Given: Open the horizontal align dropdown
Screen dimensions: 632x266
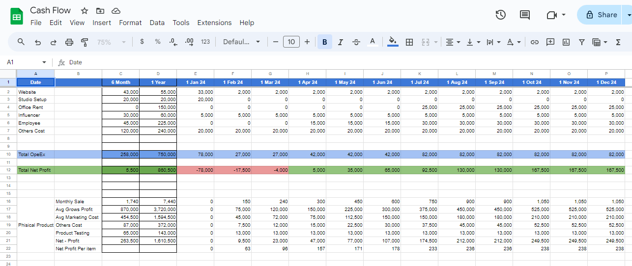Looking at the screenshot, I should click(453, 42).
